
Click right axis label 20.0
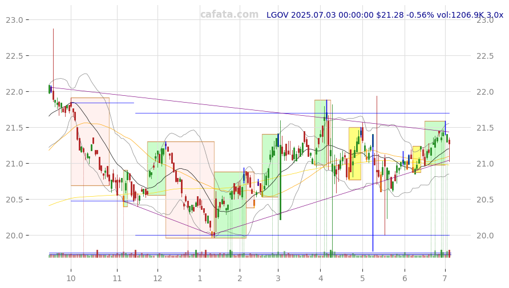click(x=485, y=236)
